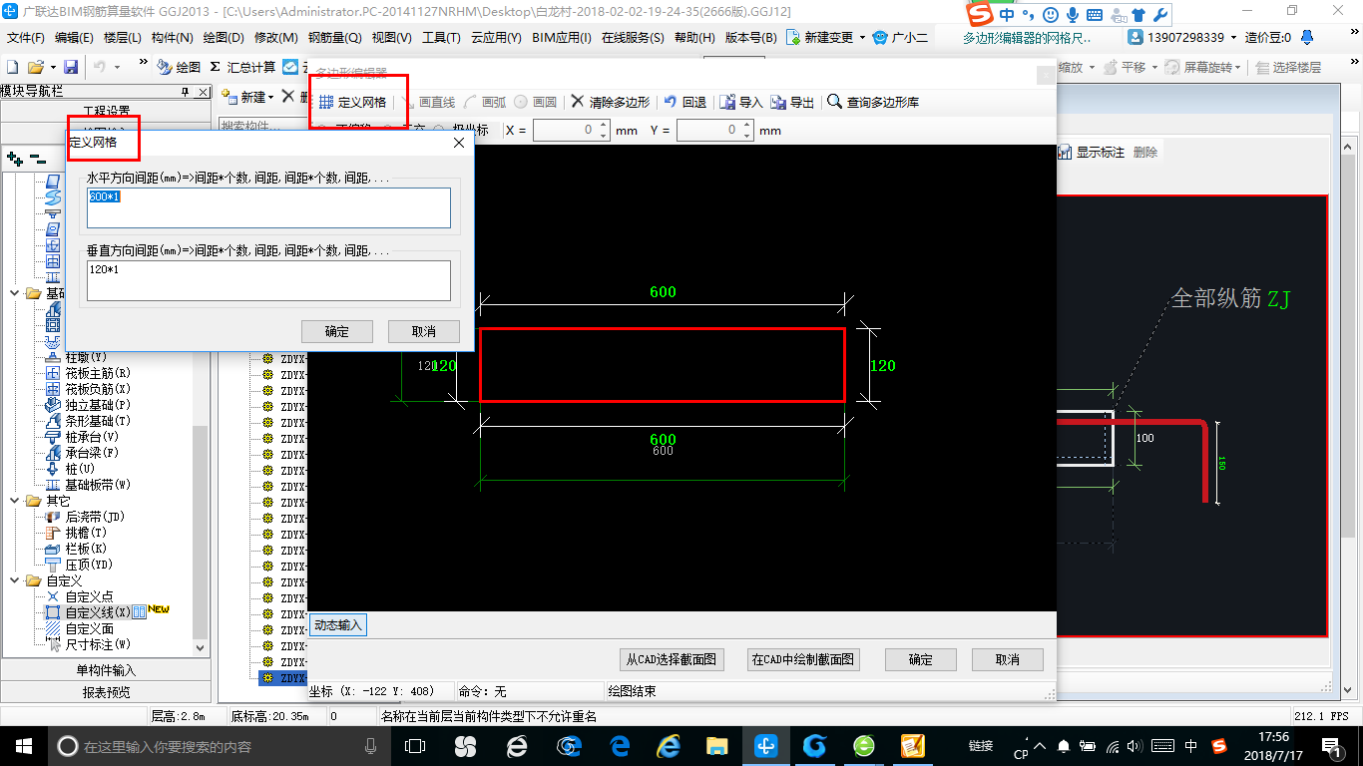Screen dimensions: 1363x766
Task: Click the 绘图 drawing toolbar icon
Action: pyautogui.click(x=165, y=67)
